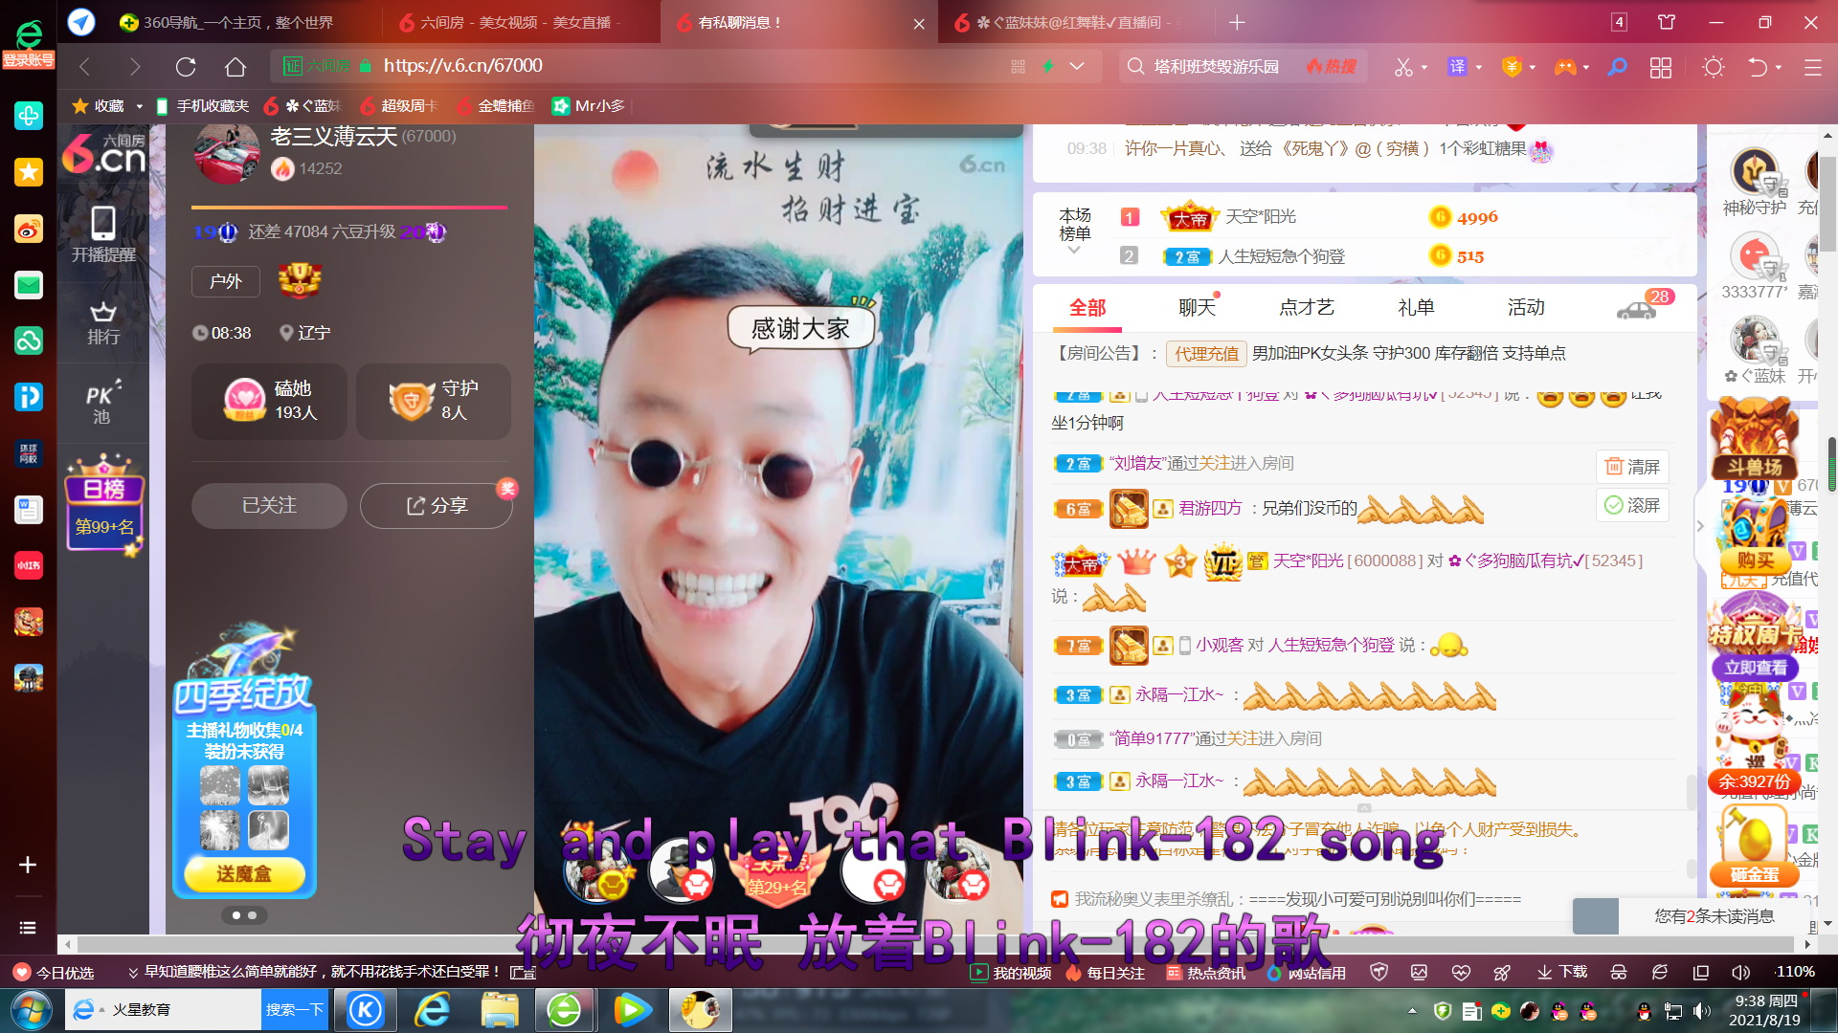The image size is (1838, 1033).
Task: Click the undo closed tab icon
Action: coord(1758,67)
